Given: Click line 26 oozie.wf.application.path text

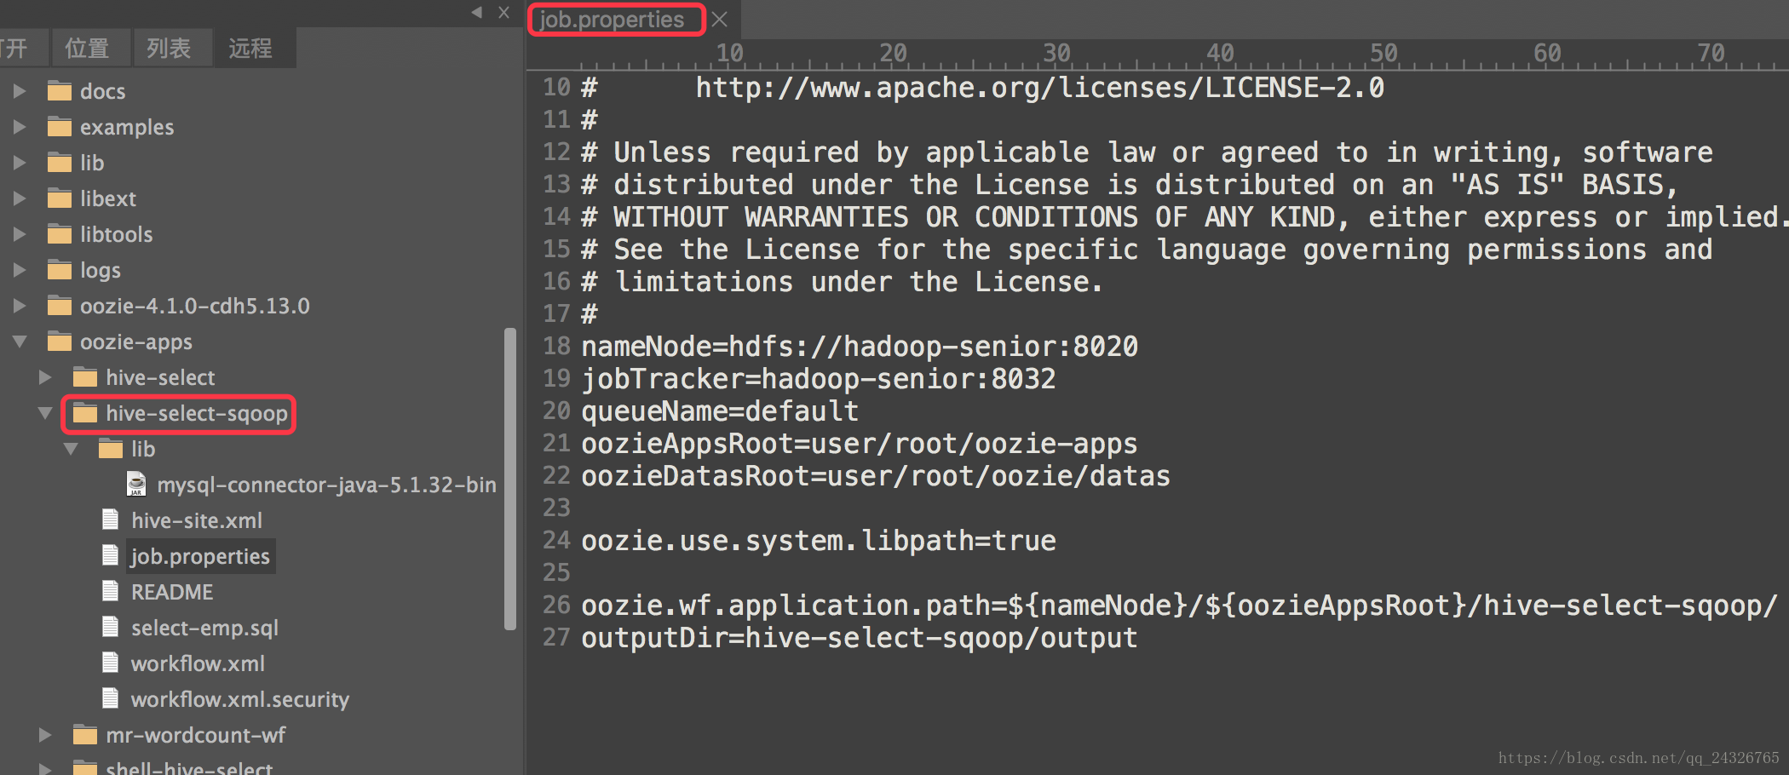Looking at the screenshot, I should pos(1179,605).
